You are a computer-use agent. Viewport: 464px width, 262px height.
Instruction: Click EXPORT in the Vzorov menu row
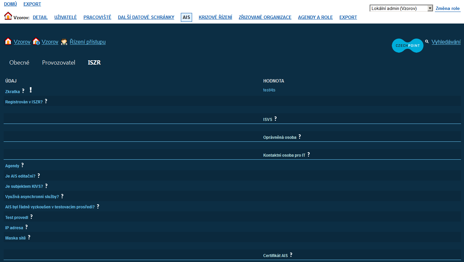pyautogui.click(x=348, y=17)
